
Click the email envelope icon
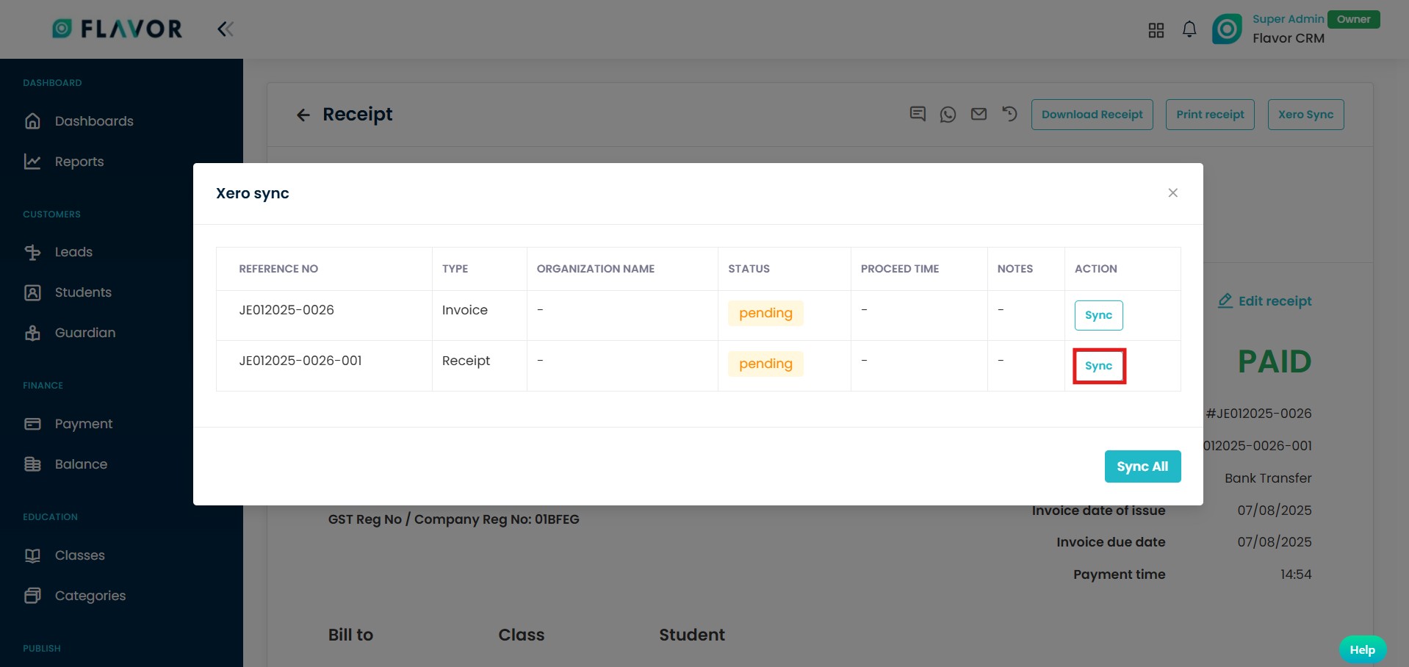click(979, 115)
